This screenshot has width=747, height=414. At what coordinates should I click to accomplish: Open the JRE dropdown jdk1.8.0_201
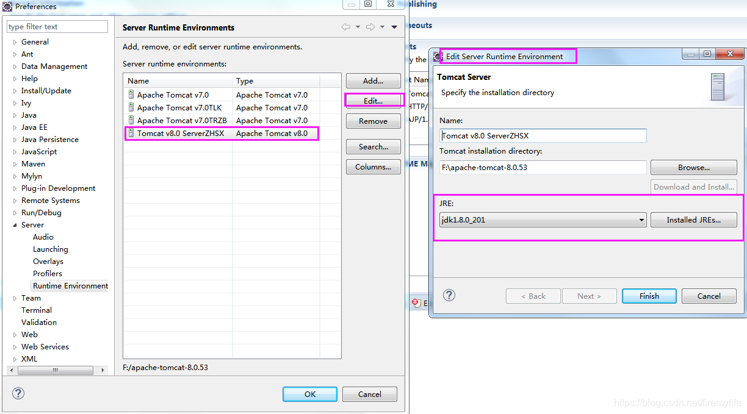coord(543,220)
